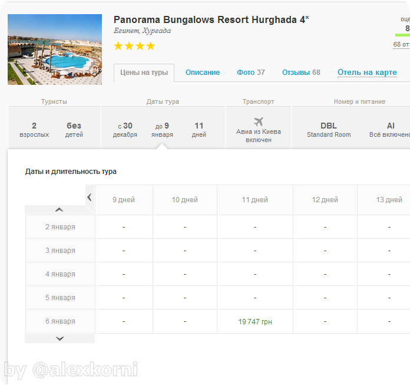The image size is (410, 385).
Task: Click the 68 reviews count link
Action: (401, 44)
